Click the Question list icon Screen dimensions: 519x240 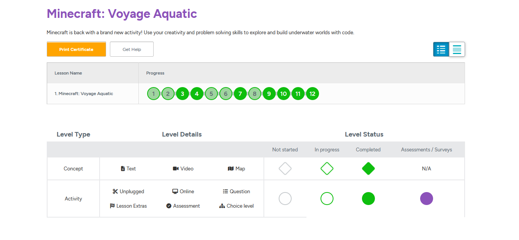[225, 191]
